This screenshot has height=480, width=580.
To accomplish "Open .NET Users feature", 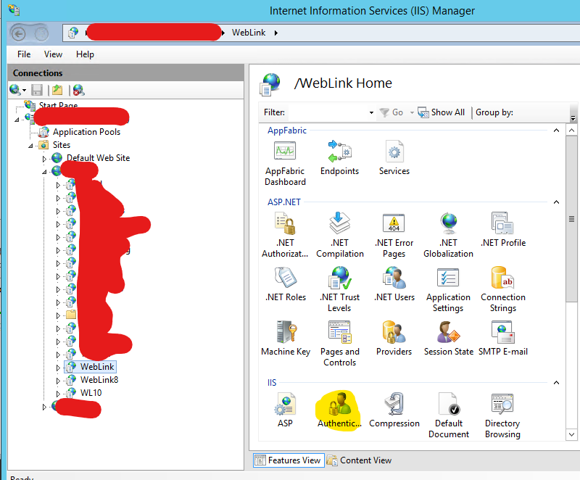I will (394, 284).
